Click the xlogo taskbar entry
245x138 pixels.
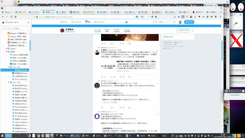162,136
